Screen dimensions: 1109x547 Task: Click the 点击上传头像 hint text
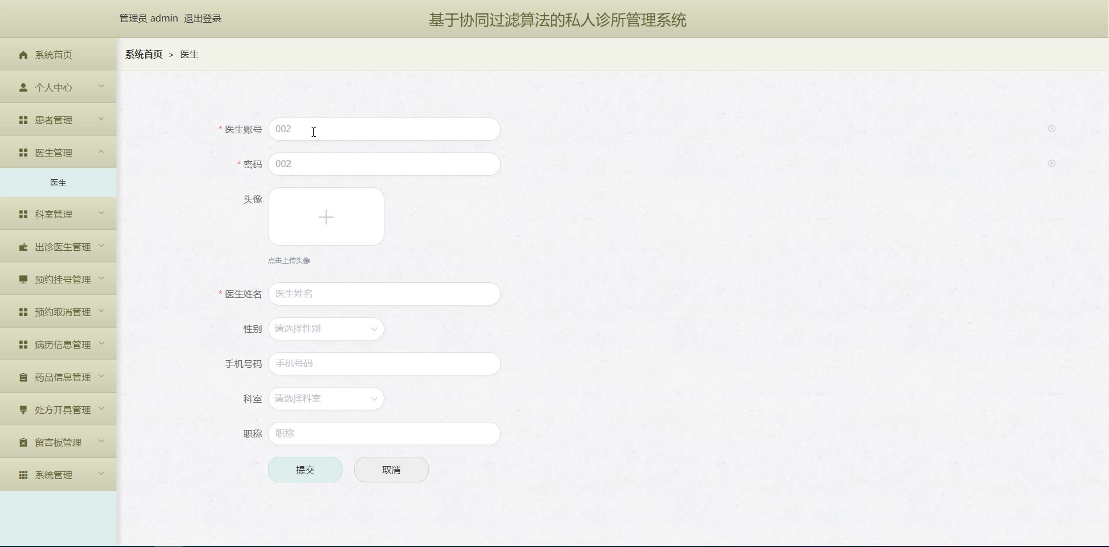pyautogui.click(x=289, y=261)
